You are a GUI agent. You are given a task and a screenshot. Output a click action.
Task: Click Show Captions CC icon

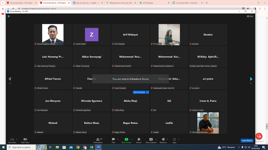151,139
